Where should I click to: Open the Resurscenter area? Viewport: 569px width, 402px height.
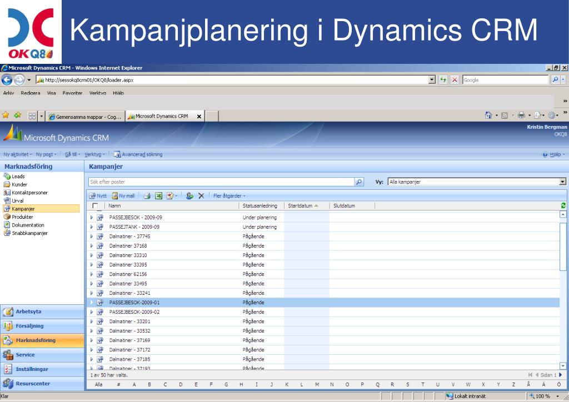[42, 384]
